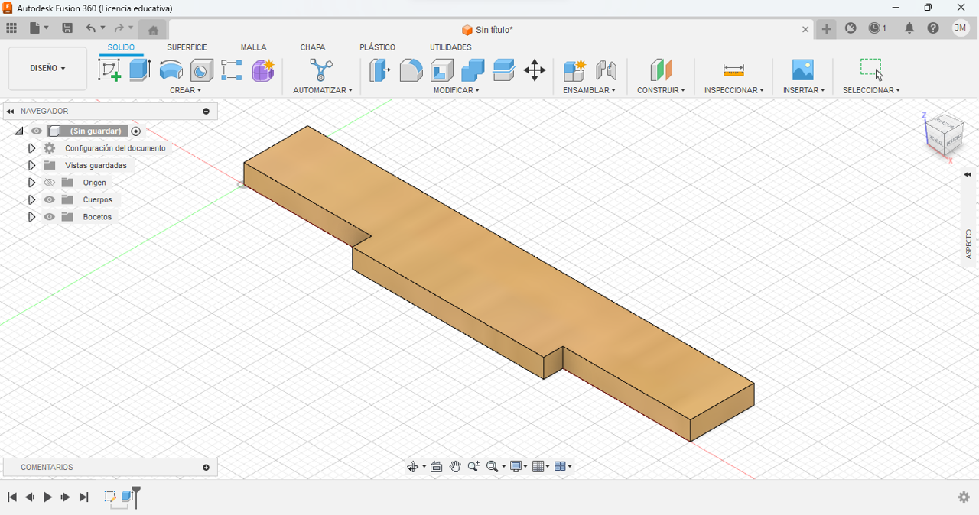Image resolution: width=979 pixels, height=515 pixels.
Task: Click the Pan hand icon
Action: coord(455,467)
